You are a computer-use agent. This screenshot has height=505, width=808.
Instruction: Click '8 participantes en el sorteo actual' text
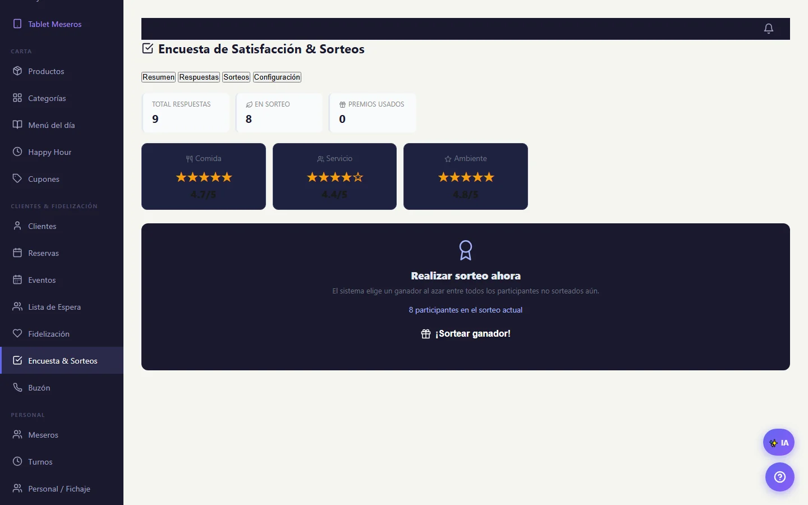click(466, 310)
